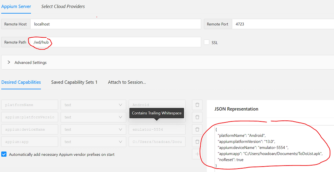Delete the appium:app capability row
The height and width of the screenshot is (172, 334).
[197, 142]
